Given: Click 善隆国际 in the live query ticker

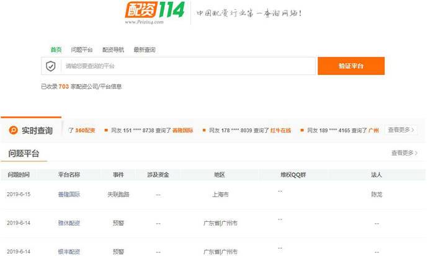Looking at the screenshot, I should click(182, 130).
